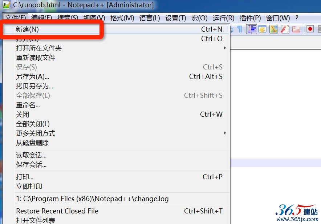The width and height of the screenshot is (321, 224).
Task: Expand the 打开所在文件夹 submenu
Action: coord(116,48)
